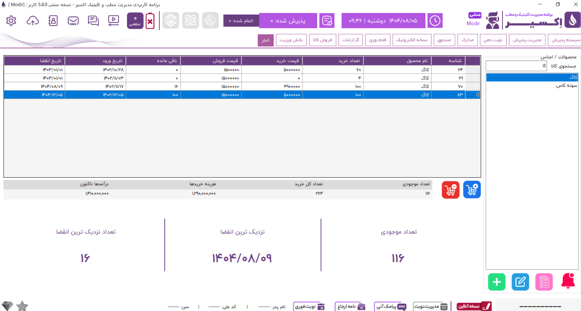This screenshot has height=311, width=581.
Task: Click the green add product button
Action: point(497,282)
